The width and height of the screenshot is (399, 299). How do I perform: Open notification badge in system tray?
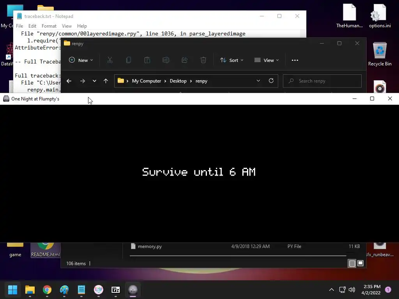[x=388, y=290]
